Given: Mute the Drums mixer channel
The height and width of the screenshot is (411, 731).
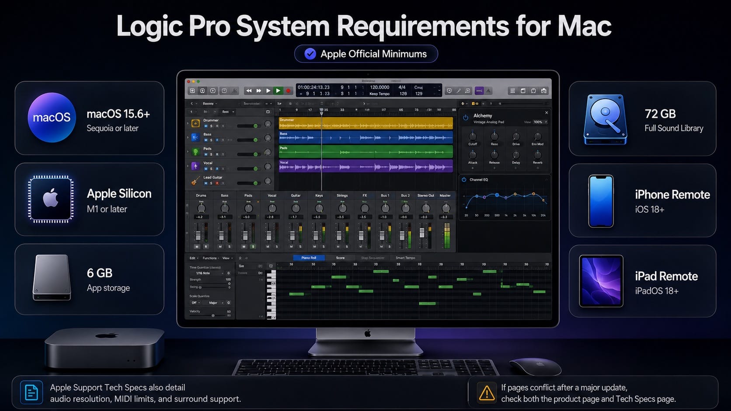Looking at the screenshot, I should pyautogui.click(x=197, y=247).
